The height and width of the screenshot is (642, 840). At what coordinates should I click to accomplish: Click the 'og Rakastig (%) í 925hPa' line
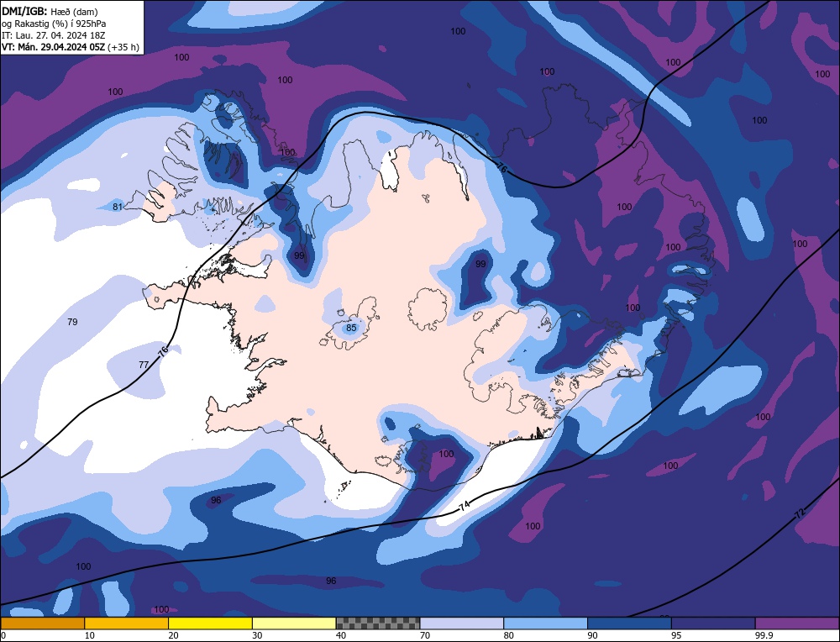tap(54, 24)
